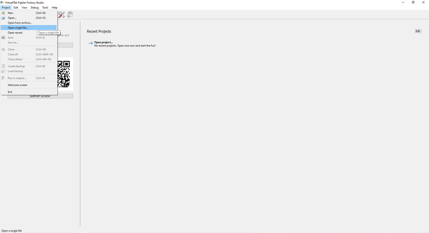Choose New from Project menu
This screenshot has height=233, width=429.
29,13
